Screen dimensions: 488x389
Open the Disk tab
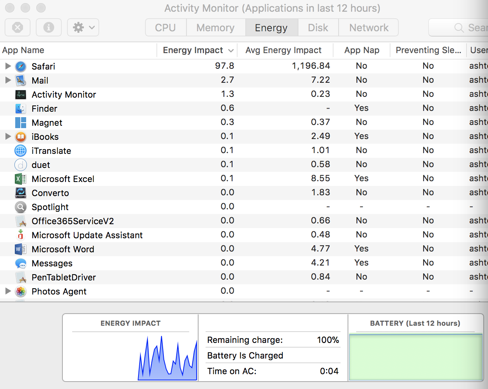[x=318, y=28]
